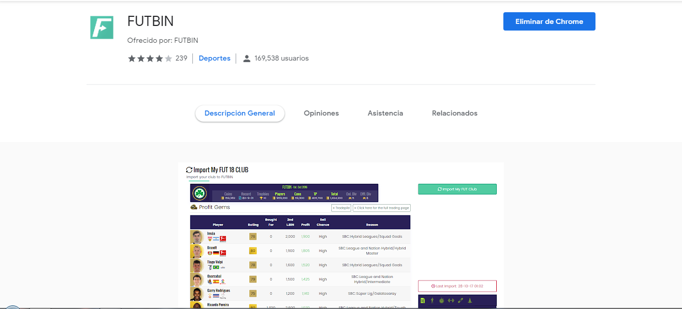682x309 pixels.
Task: Click the 75 rating badge for Garry Rodrigues
Action: pyautogui.click(x=253, y=293)
